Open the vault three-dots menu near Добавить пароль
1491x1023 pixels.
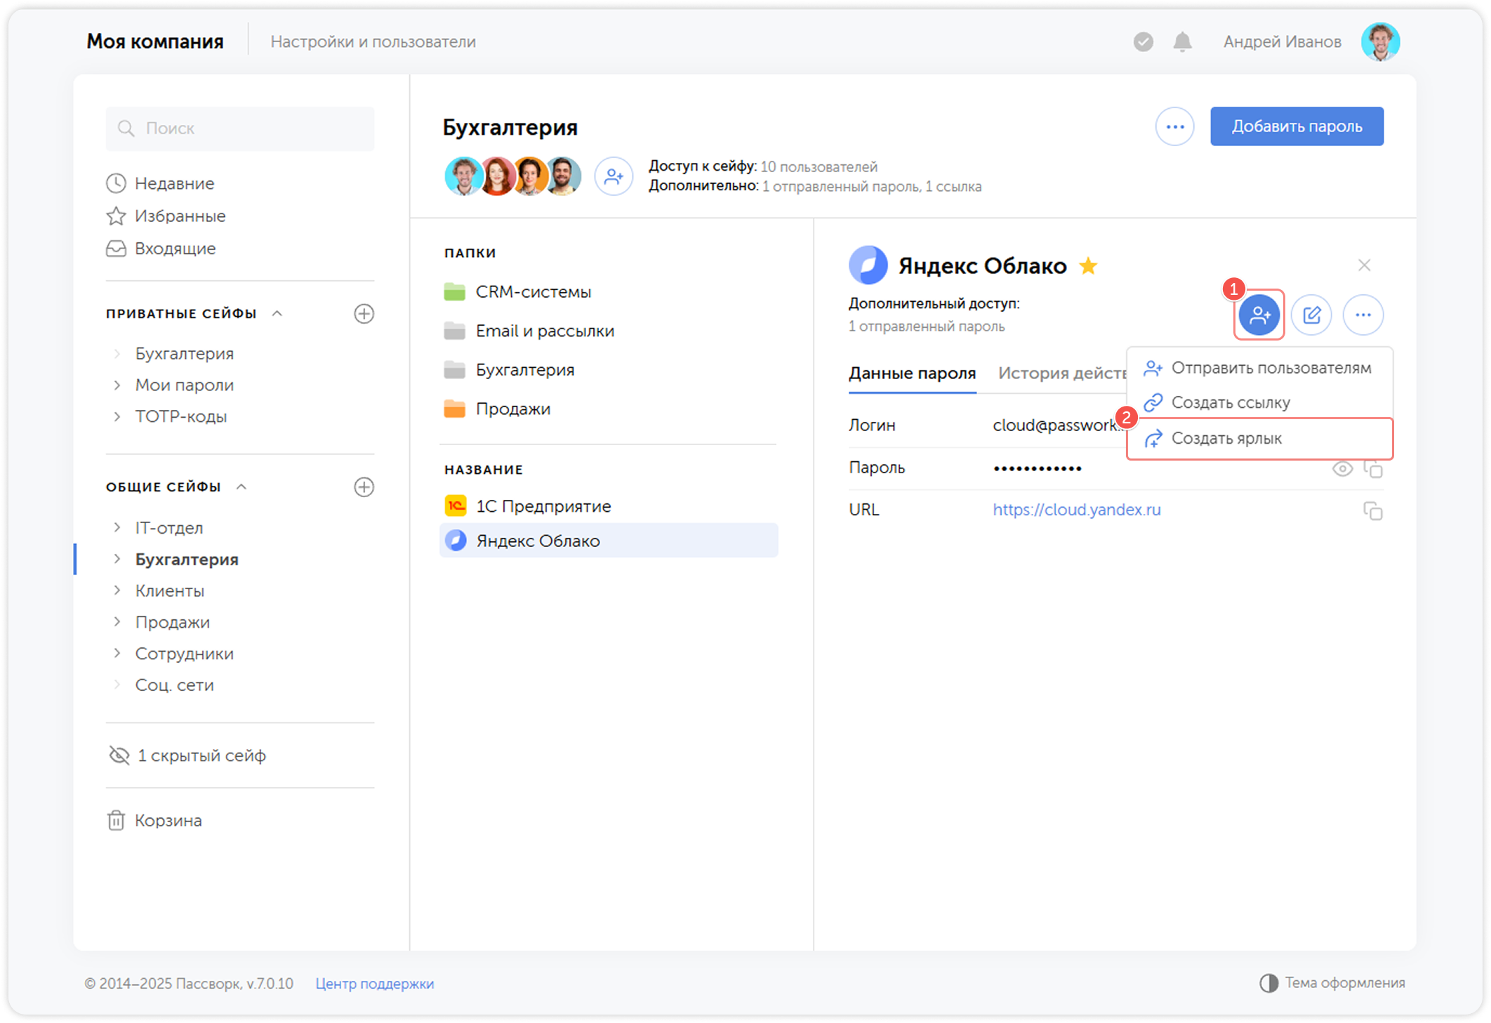[x=1175, y=126]
